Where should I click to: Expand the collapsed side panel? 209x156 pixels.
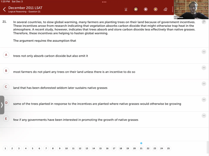2,105
